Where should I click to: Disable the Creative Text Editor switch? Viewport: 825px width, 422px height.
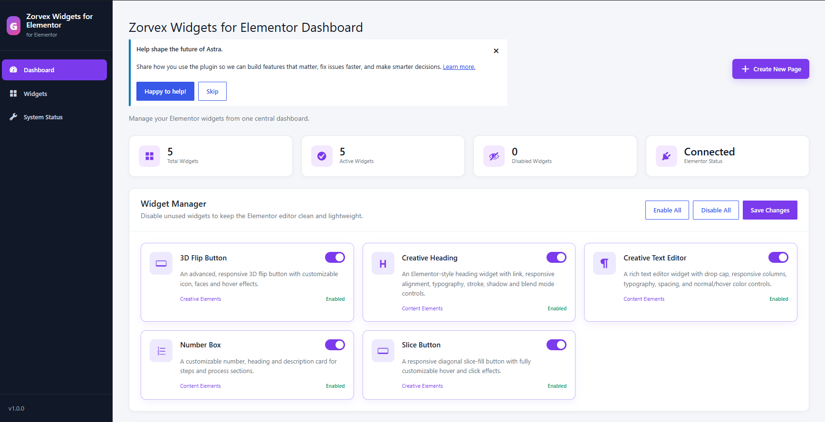point(778,257)
